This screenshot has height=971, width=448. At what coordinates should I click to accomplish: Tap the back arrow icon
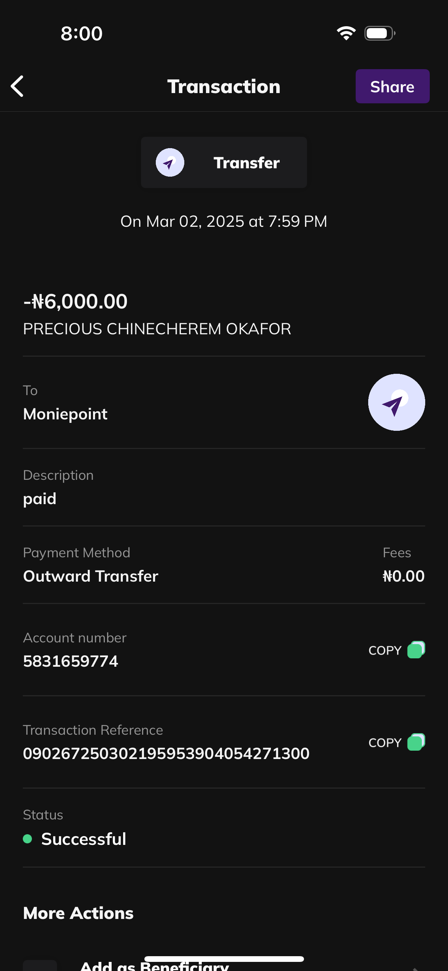17,86
